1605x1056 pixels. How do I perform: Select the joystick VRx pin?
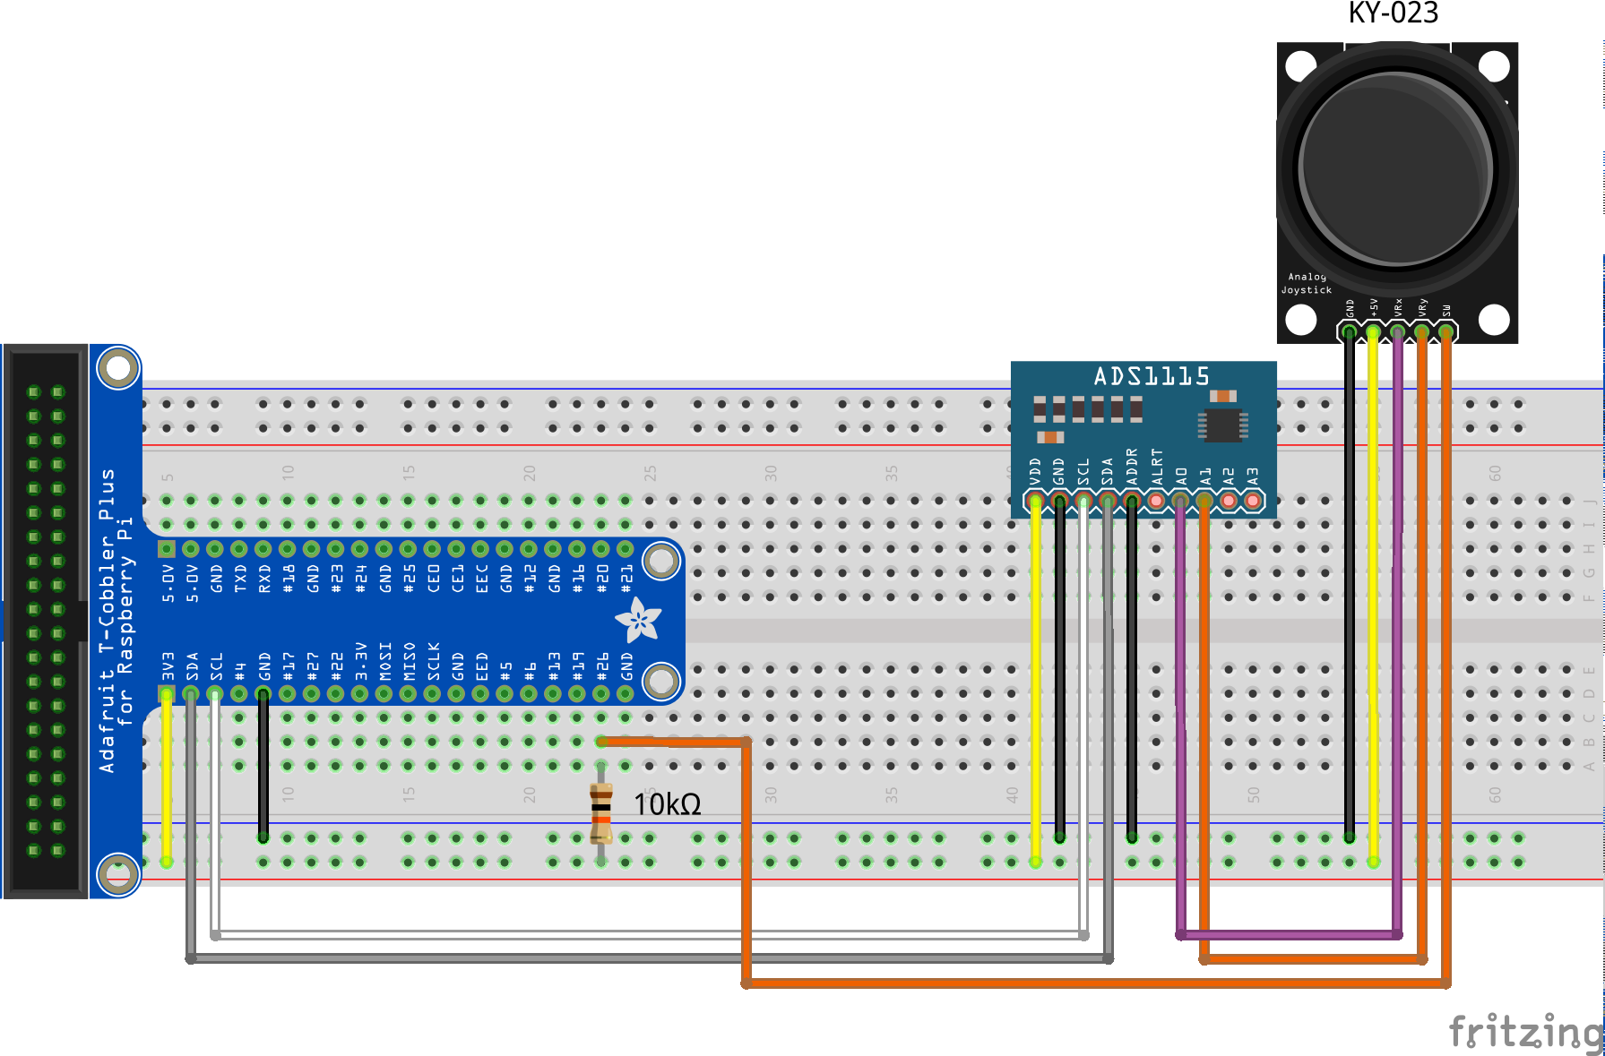pyautogui.click(x=1398, y=332)
